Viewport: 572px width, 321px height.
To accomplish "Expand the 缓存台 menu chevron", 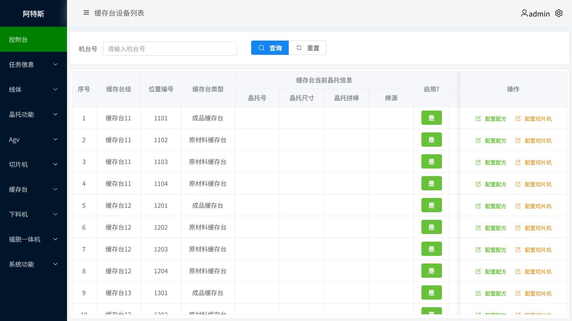I will click(55, 189).
